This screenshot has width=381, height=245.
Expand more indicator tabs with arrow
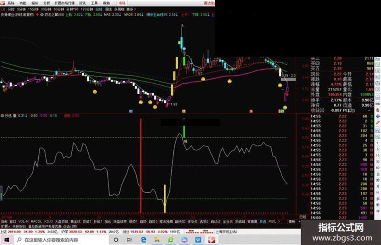279,222
